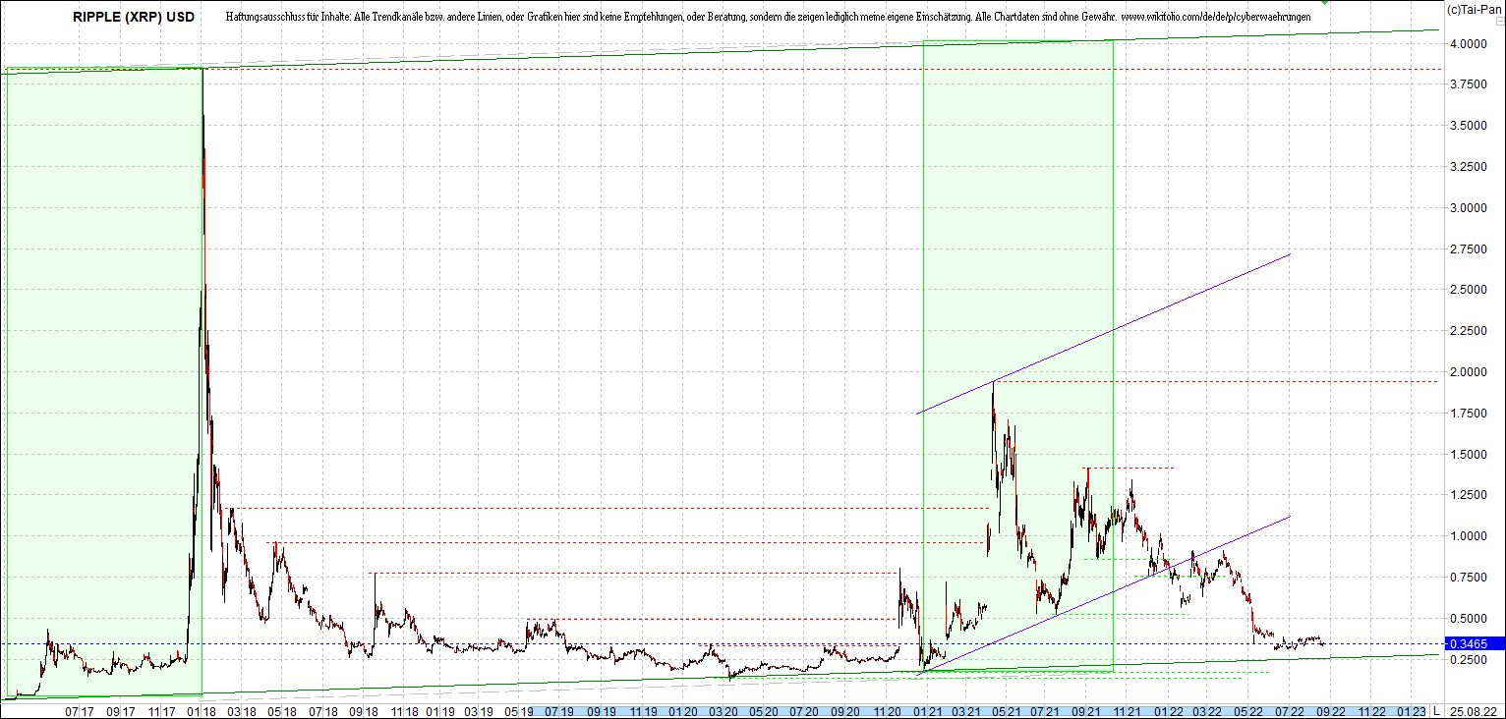Select the 01 18 label on time axis
This screenshot has width=1506, height=719.
(x=202, y=711)
